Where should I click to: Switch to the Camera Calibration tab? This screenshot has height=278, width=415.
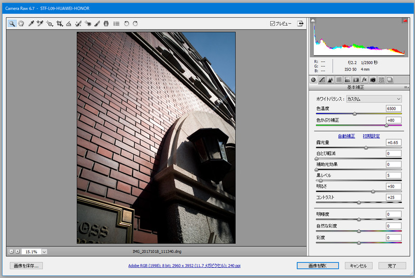point(372,80)
